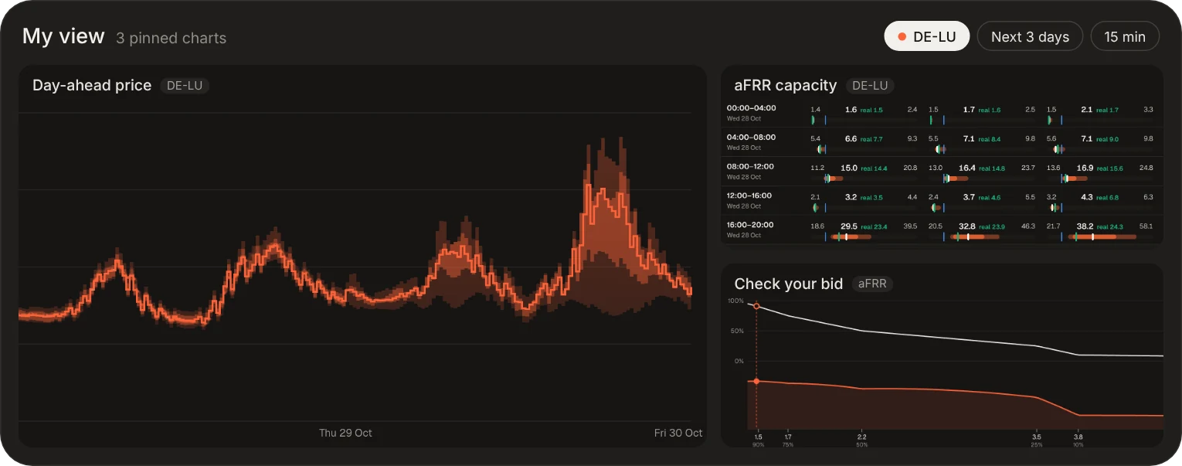Click the 3.5 bid tick labeled 25%
The image size is (1182, 466).
point(1037,437)
